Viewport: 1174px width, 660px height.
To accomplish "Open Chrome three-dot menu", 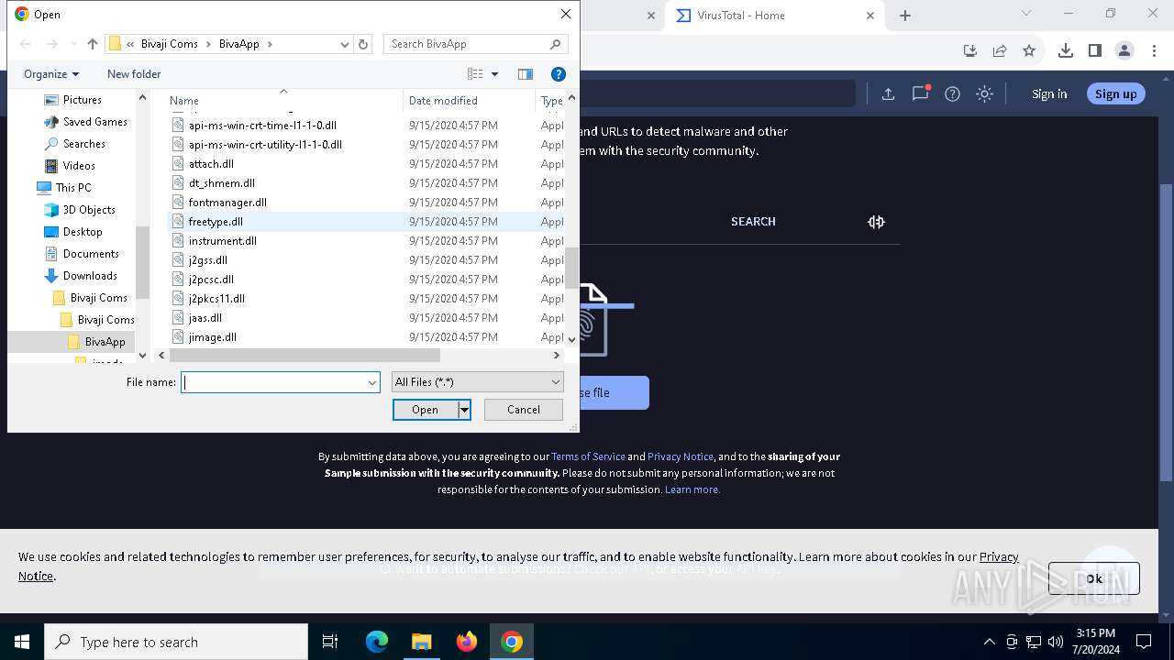I will point(1153,50).
